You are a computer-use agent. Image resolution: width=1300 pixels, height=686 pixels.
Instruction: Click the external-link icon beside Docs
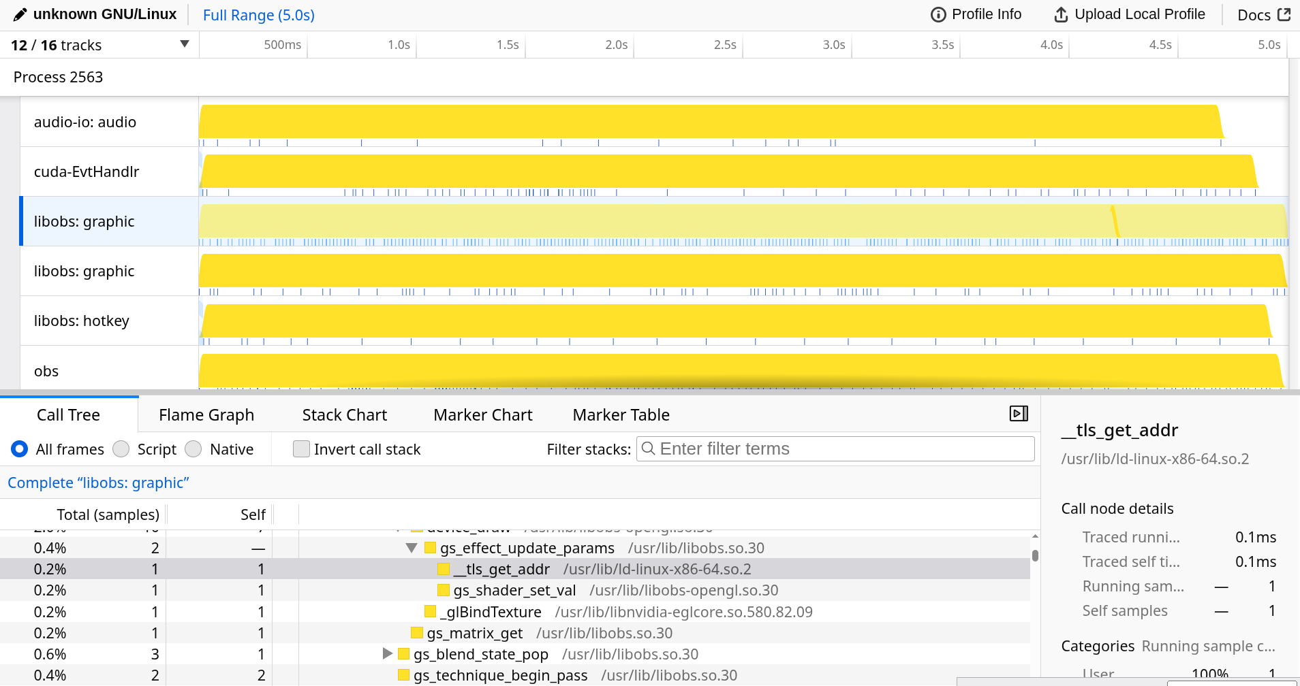point(1284,14)
